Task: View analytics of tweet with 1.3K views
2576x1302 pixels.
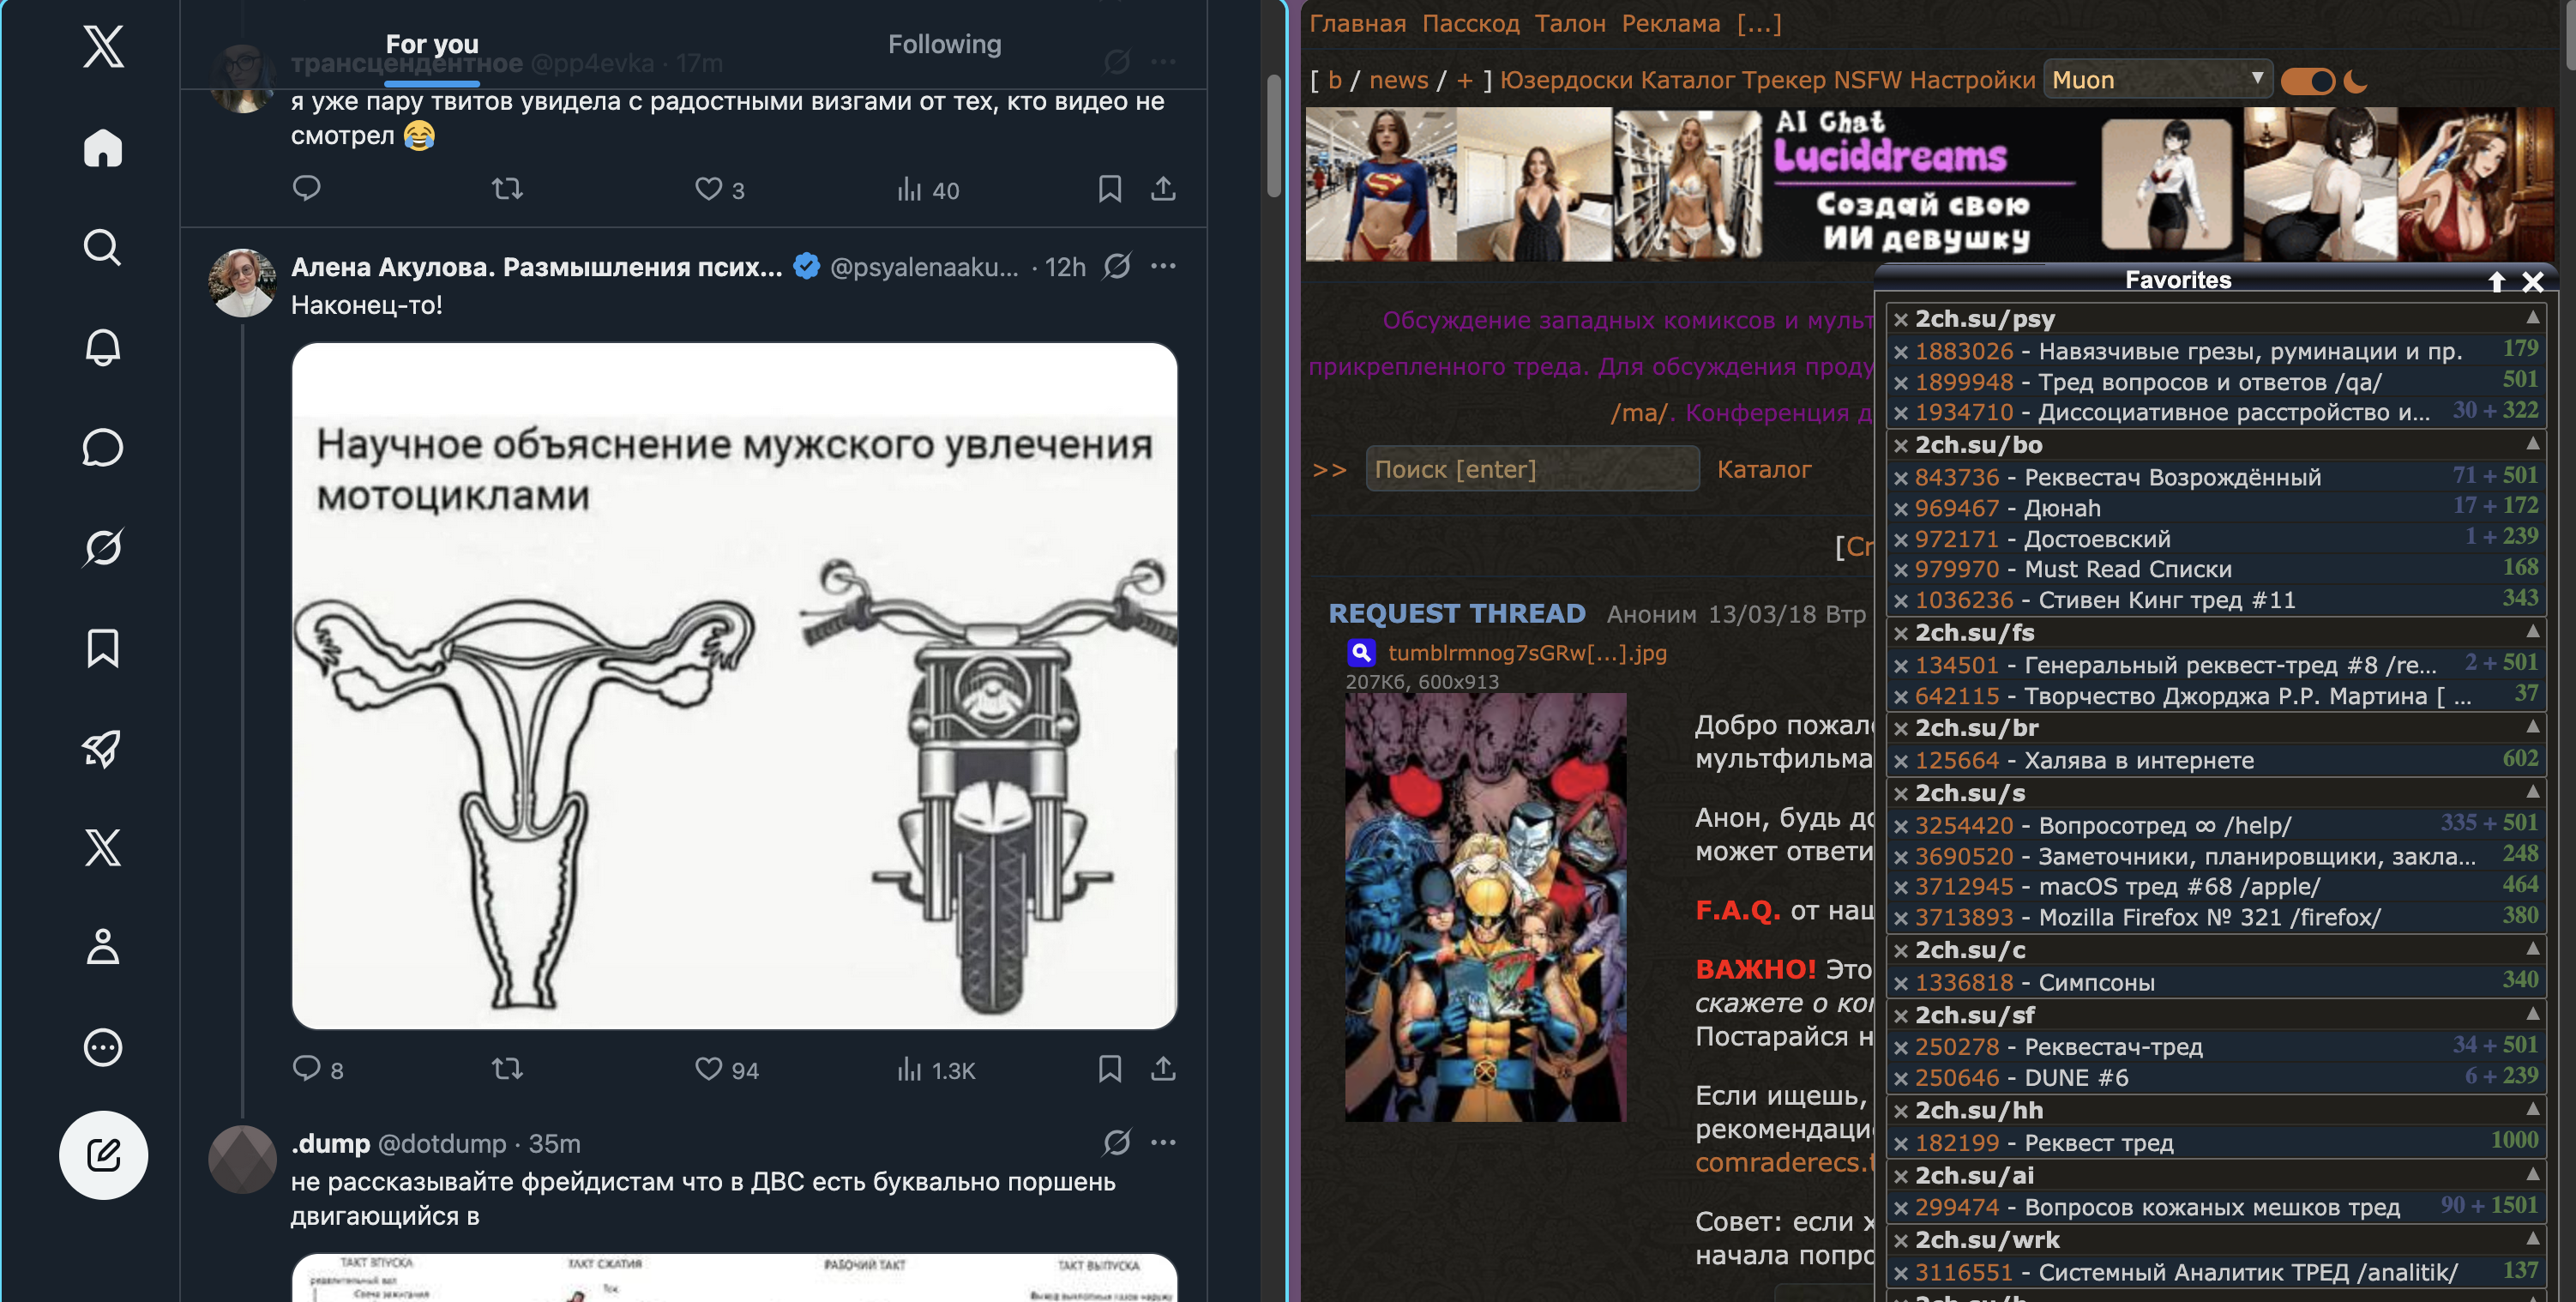Action: [936, 1069]
